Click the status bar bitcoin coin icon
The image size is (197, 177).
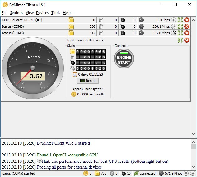(x=86, y=173)
